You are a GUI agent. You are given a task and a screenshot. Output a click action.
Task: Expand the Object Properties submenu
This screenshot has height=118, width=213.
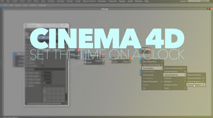(153, 82)
